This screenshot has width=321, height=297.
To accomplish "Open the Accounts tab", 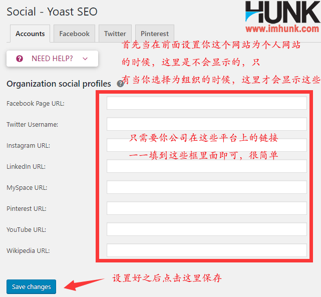I will point(30,34).
